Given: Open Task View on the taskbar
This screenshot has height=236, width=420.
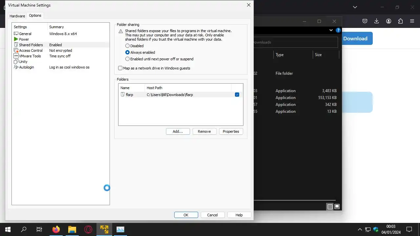Looking at the screenshot, I should (x=39, y=229).
